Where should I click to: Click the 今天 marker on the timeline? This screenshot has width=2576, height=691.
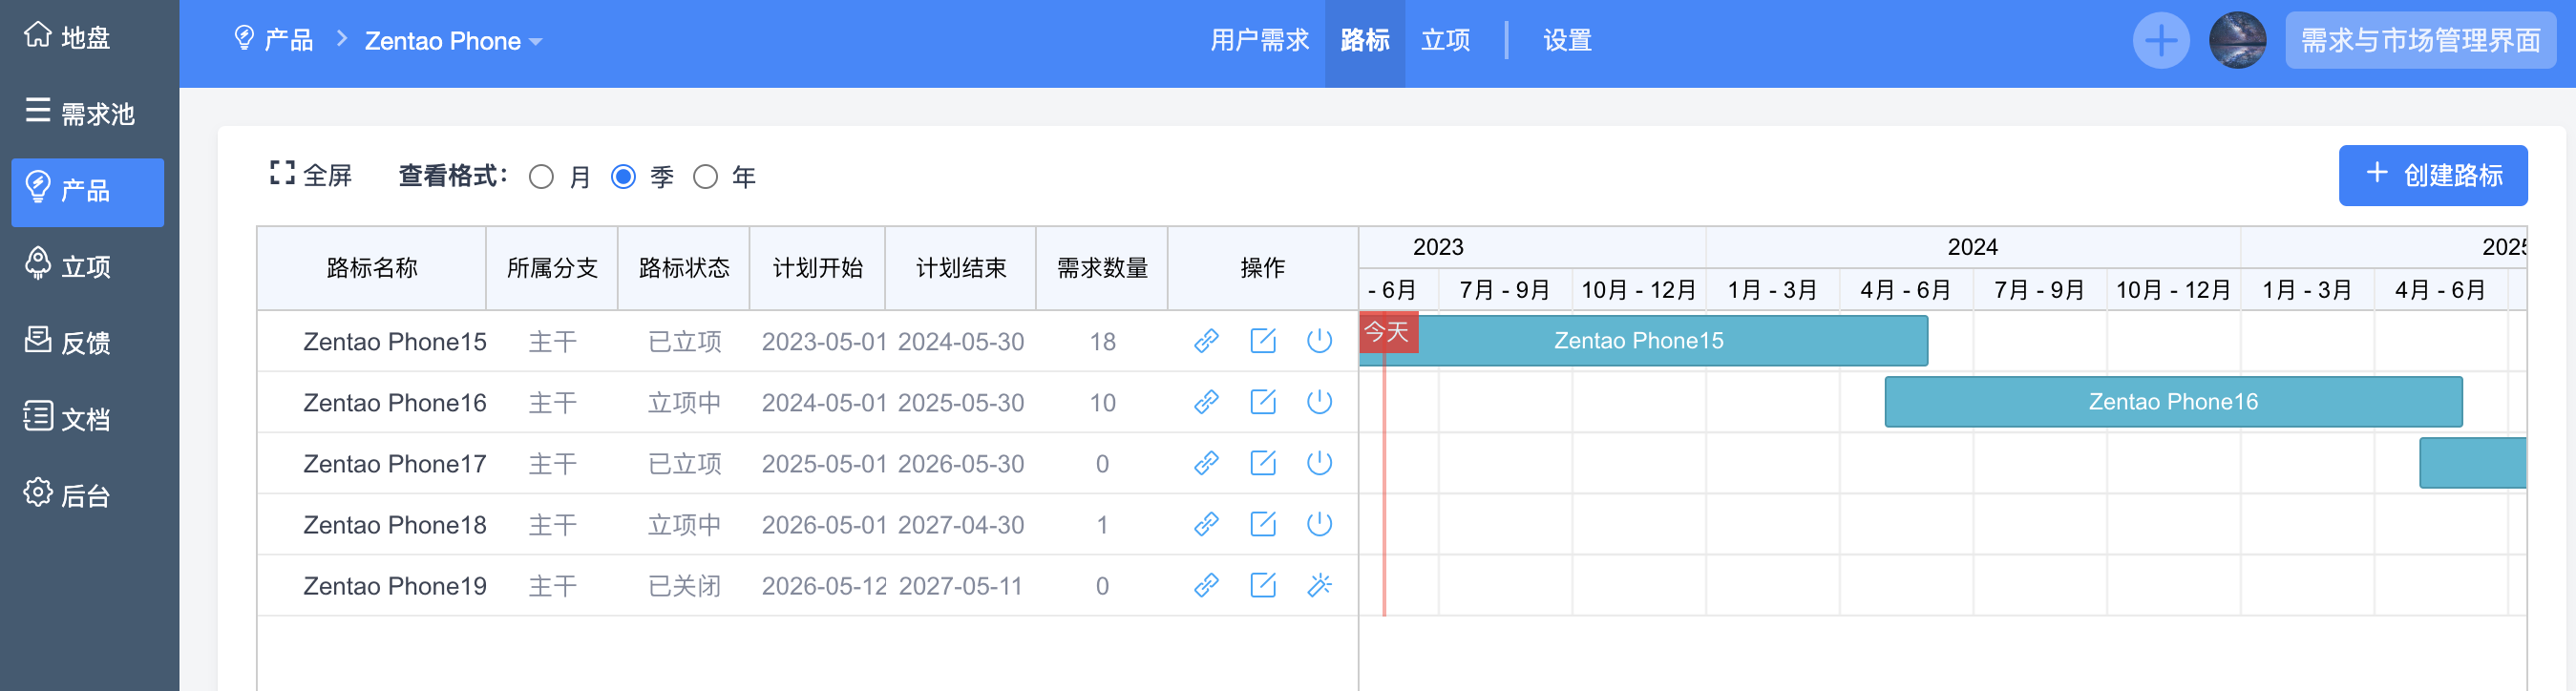(x=1387, y=332)
